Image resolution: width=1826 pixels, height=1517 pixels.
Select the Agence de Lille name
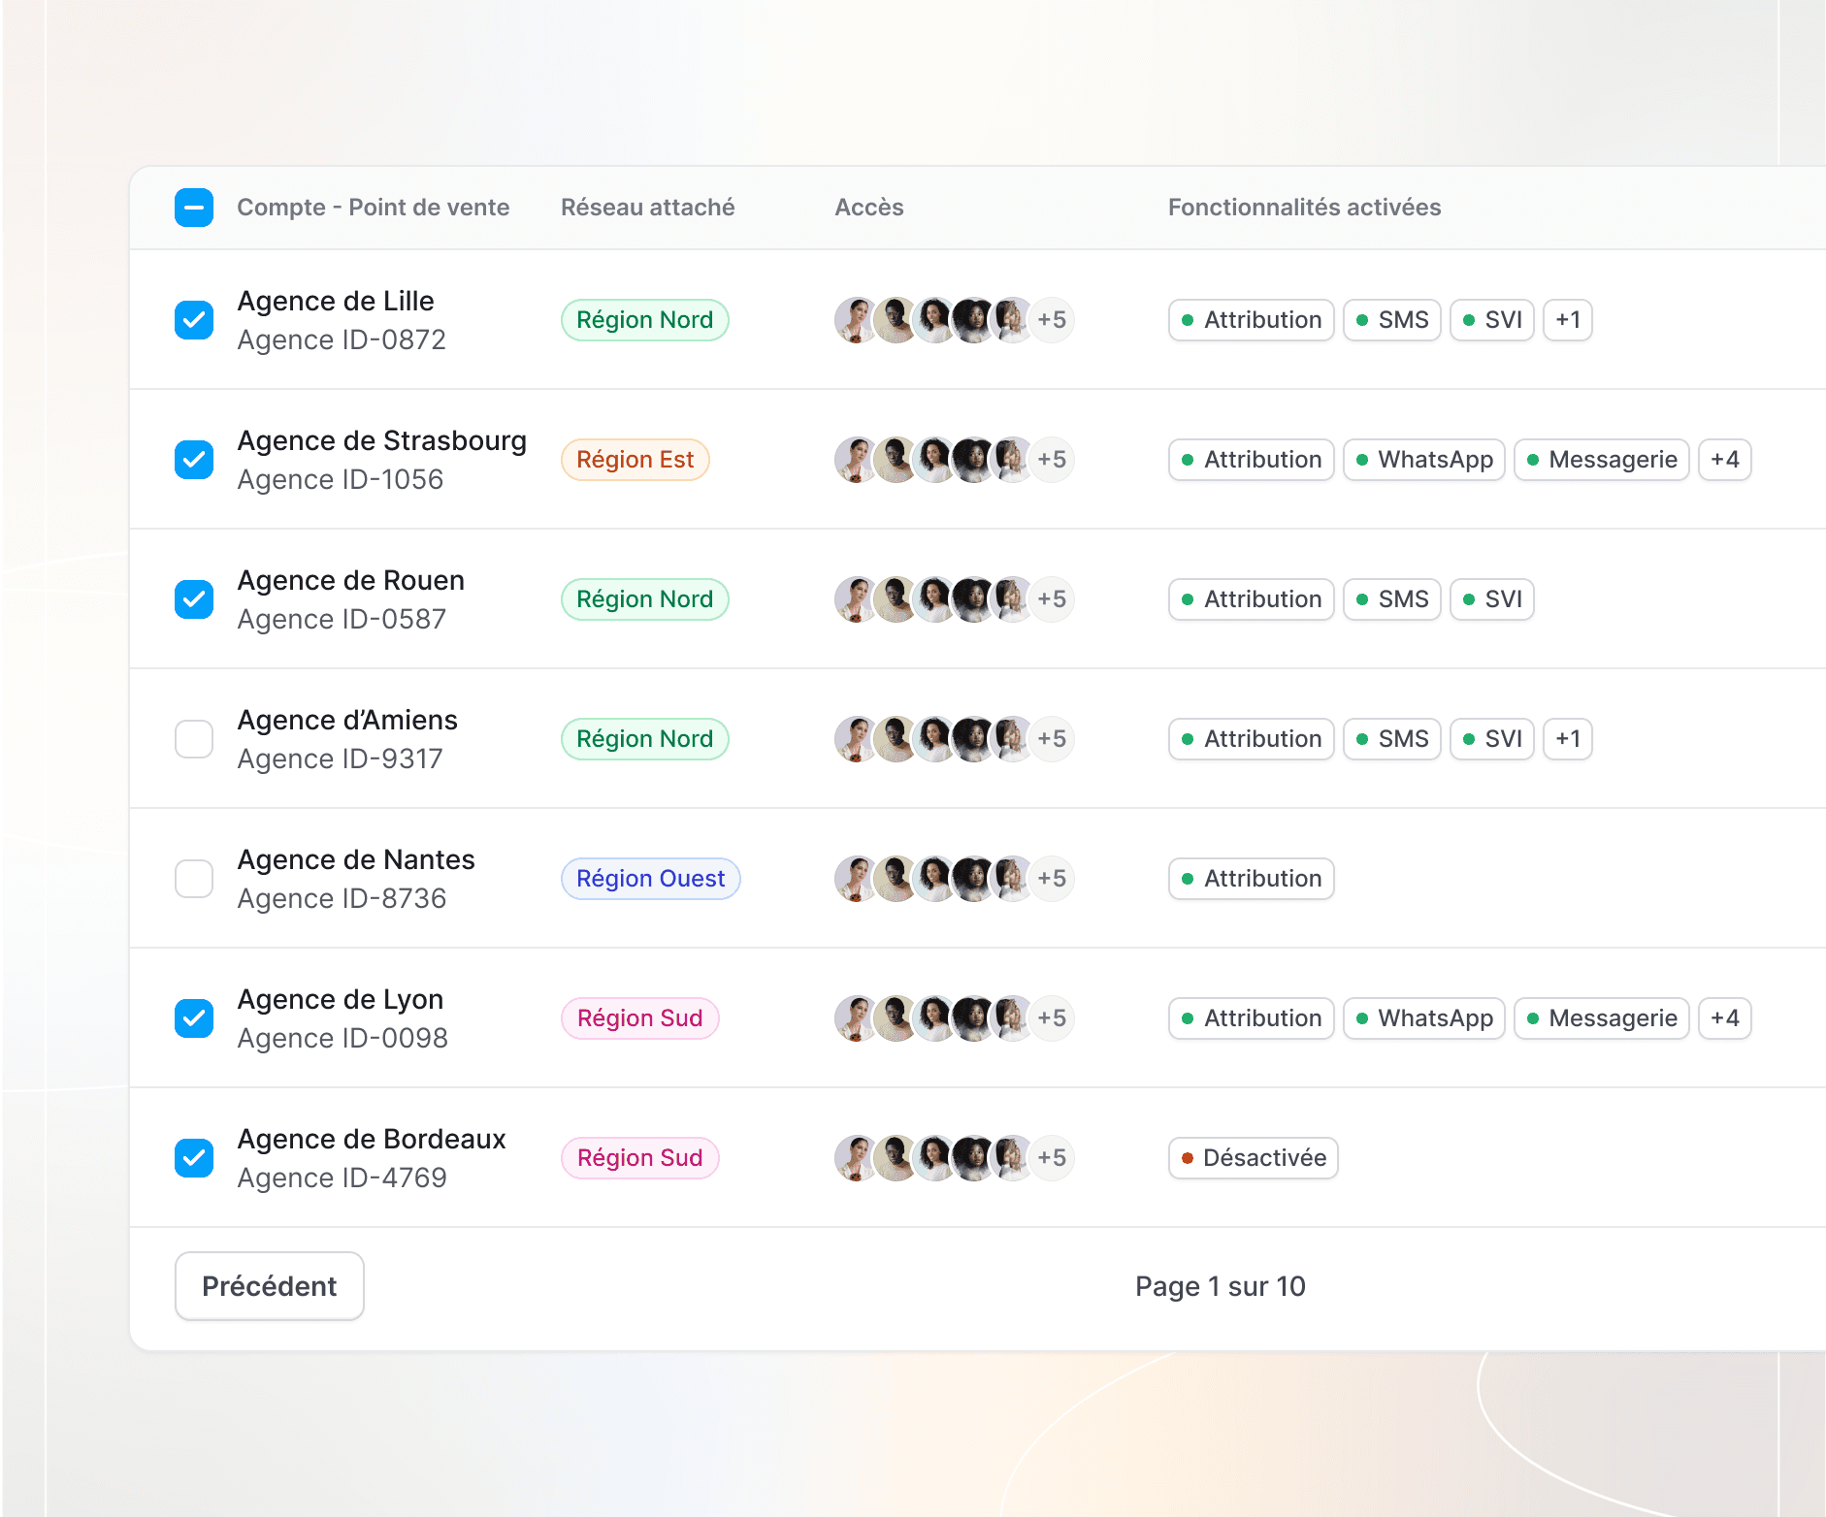pyautogui.click(x=336, y=301)
